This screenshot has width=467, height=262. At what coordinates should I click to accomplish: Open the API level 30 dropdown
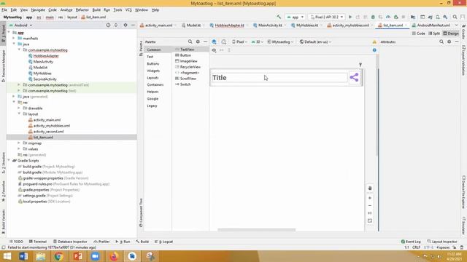click(x=258, y=42)
